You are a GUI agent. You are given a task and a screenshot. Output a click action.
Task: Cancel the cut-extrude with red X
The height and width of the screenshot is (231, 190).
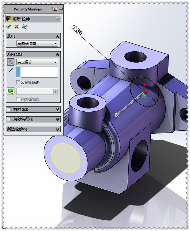tap(16, 27)
